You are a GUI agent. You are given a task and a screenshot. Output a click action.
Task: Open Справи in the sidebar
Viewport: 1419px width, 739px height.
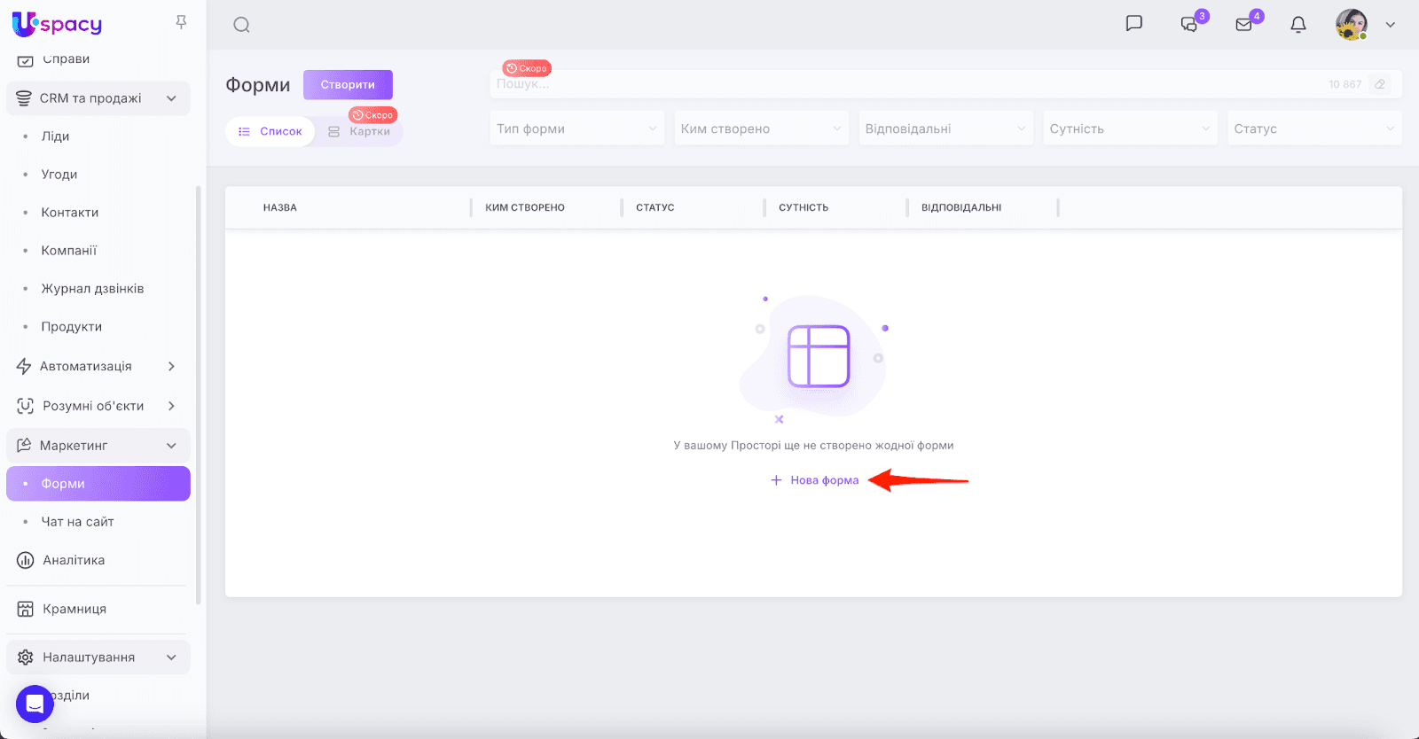[67, 59]
